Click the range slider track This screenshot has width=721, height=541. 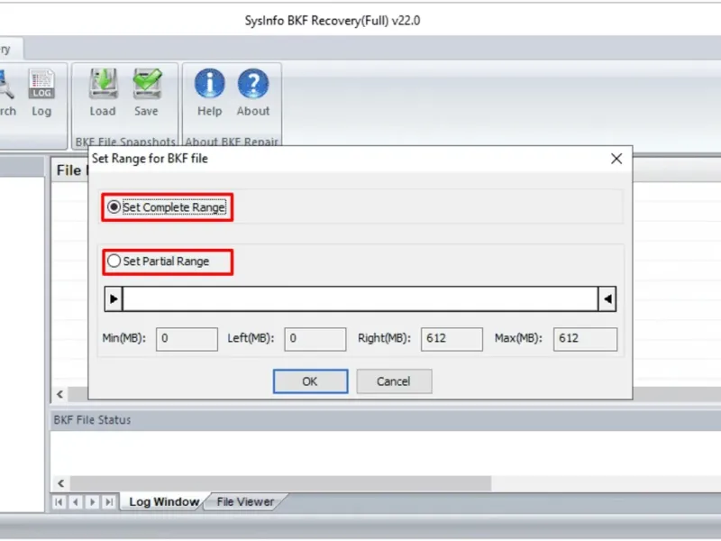[360, 299]
